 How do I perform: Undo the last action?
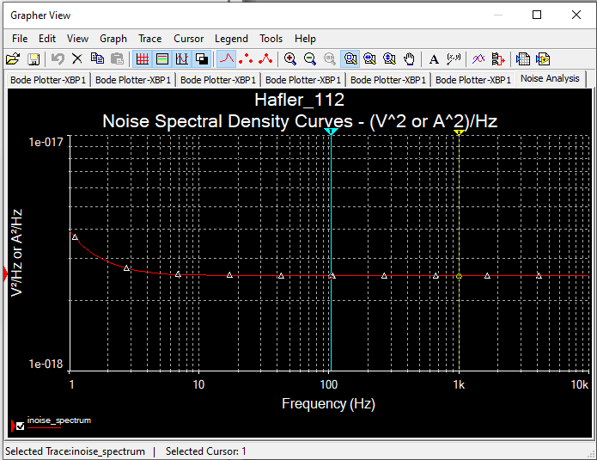58,59
